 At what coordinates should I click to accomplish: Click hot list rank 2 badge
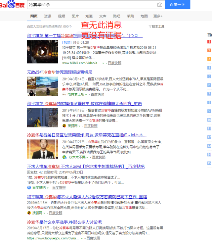tap(209, 50)
